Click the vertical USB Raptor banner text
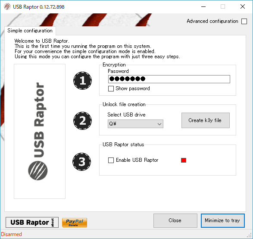The width and height of the screenshot is (253, 239). tap(39, 120)
